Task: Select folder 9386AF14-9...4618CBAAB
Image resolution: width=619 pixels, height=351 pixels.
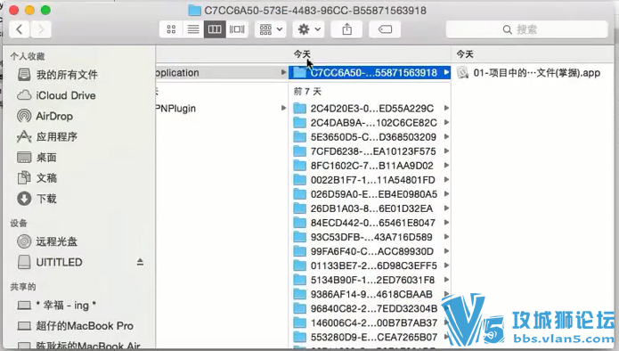Action: tap(370, 294)
